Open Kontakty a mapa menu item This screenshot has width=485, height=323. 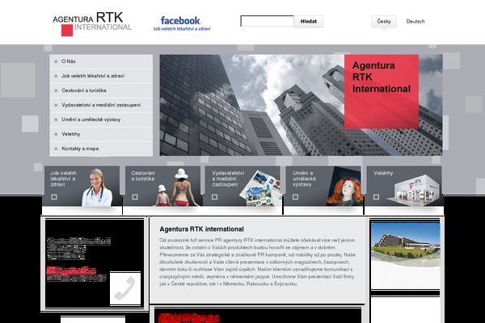(101, 149)
